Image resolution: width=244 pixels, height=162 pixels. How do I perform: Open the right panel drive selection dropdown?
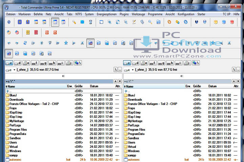pos(129,70)
